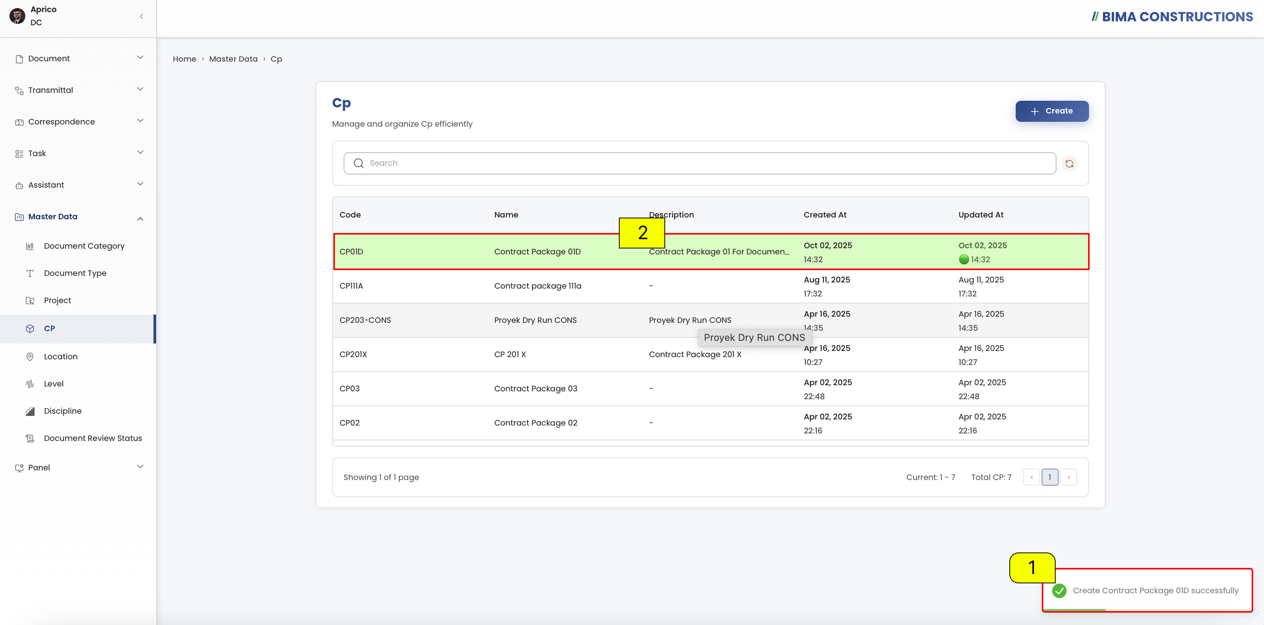The width and height of the screenshot is (1264, 625).
Task: Select the CP203-CONS table row code
Action: click(x=365, y=320)
